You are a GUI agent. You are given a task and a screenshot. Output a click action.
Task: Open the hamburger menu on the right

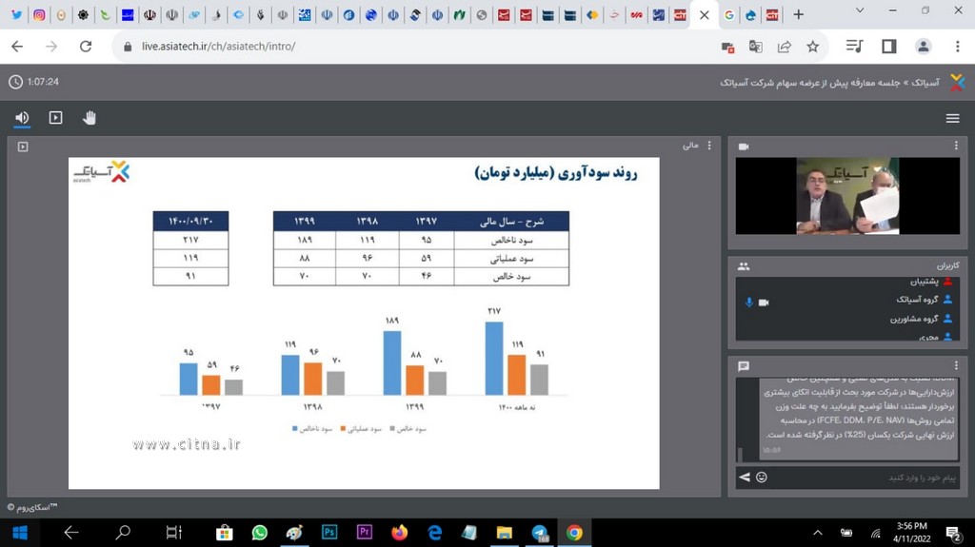[x=952, y=118]
